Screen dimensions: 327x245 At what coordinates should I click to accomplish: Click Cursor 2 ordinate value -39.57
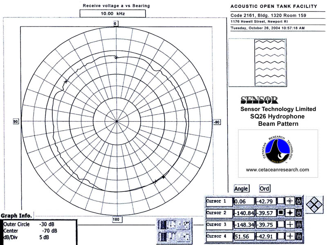click(x=266, y=213)
